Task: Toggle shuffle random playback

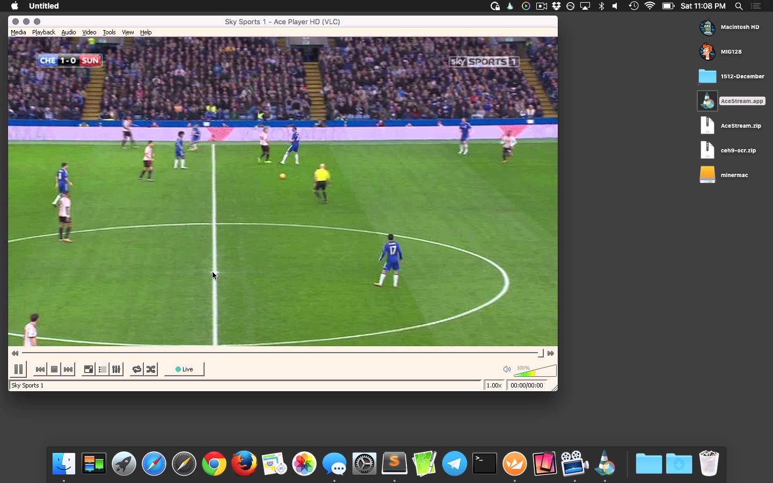Action: (151, 369)
